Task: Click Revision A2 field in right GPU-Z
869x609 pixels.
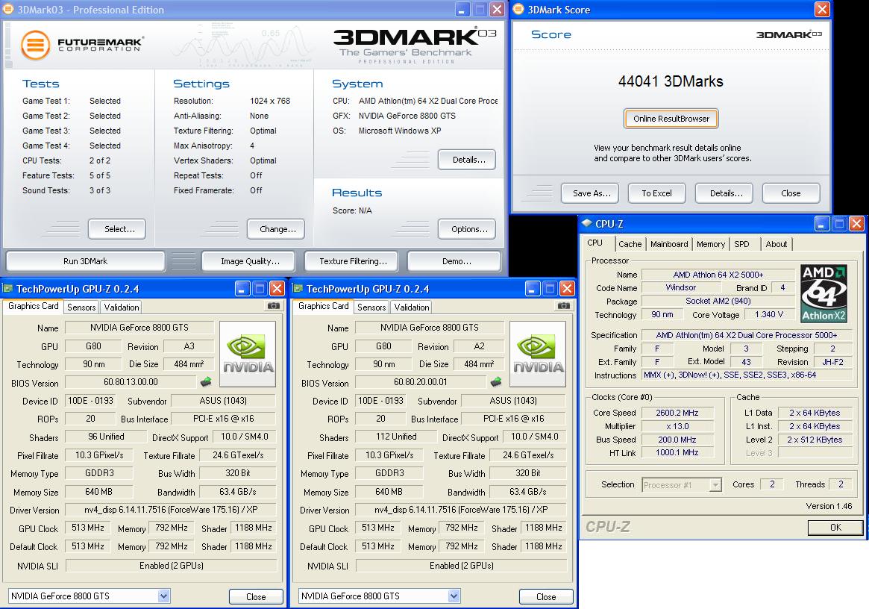Action: 479,346
